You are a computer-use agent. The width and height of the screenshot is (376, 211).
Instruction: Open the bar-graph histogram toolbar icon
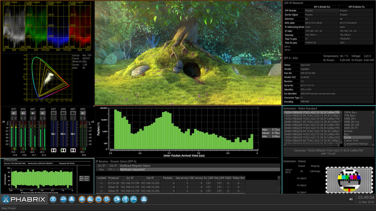(90, 199)
